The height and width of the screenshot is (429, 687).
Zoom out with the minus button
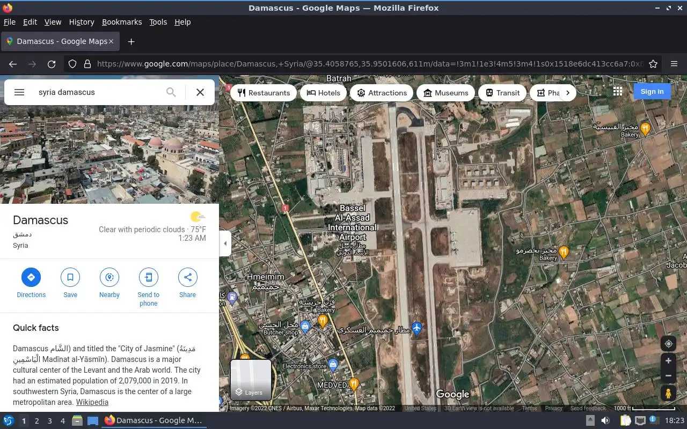(x=668, y=376)
